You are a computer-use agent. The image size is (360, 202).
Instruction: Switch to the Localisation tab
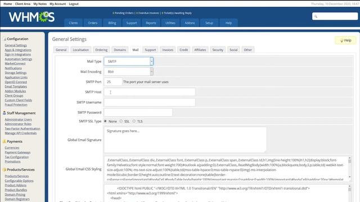(81, 50)
